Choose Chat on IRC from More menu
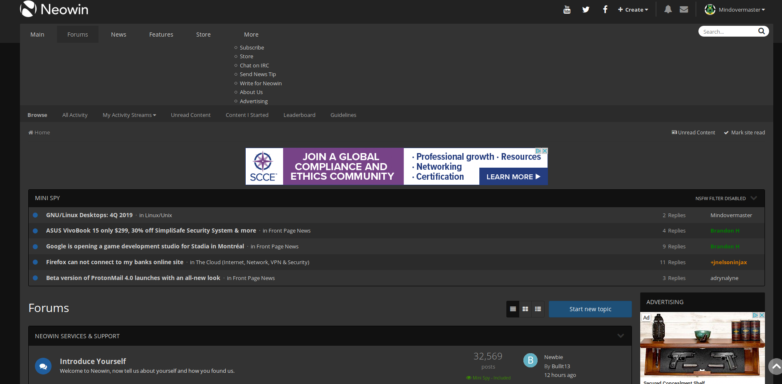The height and width of the screenshot is (384, 782). pyautogui.click(x=254, y=65)
